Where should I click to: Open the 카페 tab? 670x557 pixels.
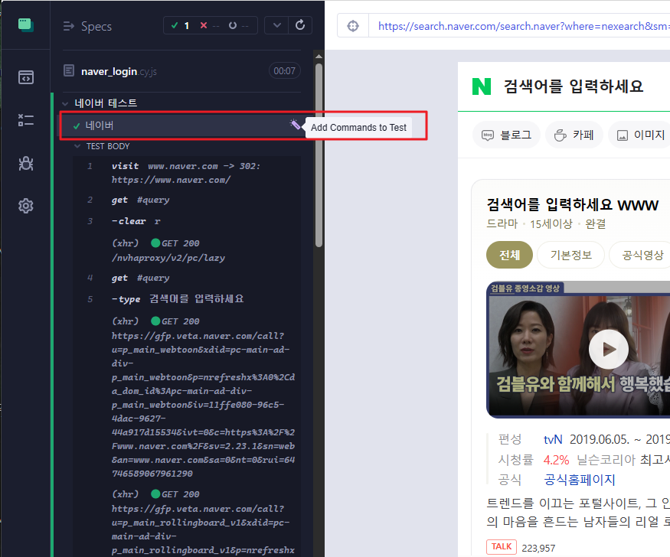574,135
